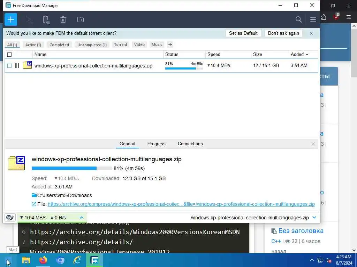Click the move to folder toolbar icon
The image size is (357, 267).
81,19
